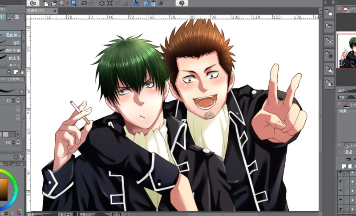Delete the sub tool with trash icon
This screenshot has height=216, width=356.
22,72
